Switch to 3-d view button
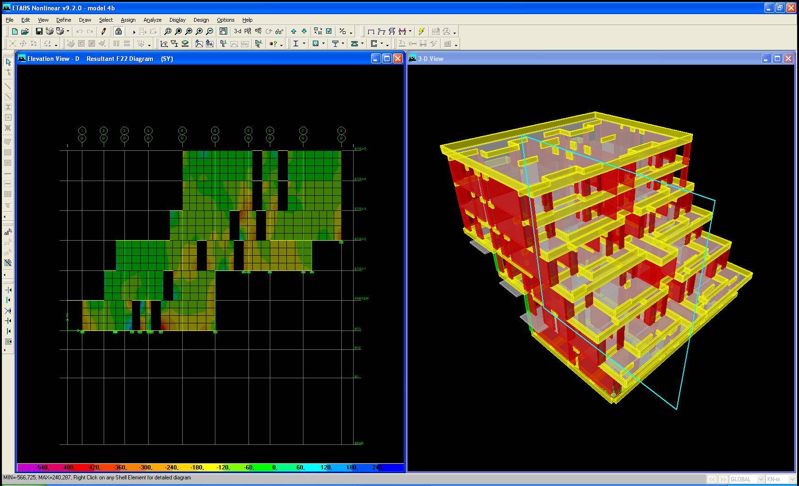The width and height of the screenshot is (799, 486). point(237,32)
